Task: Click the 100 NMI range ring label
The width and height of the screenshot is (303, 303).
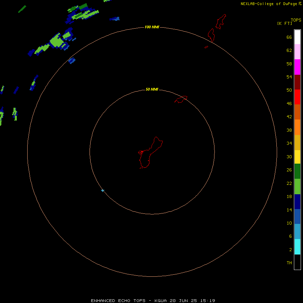Action: tap(152, 27)
